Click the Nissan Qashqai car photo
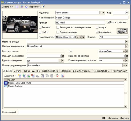Viewport: 131px width, 121px height. [20, 25]
